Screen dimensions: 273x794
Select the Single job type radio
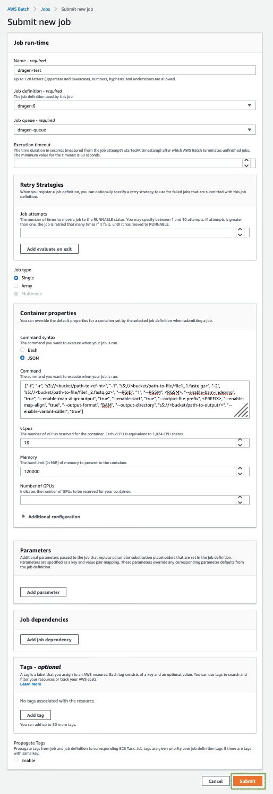[16, 278]
